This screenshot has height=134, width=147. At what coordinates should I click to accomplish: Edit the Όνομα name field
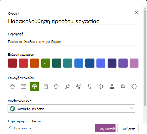click(71, 21)
